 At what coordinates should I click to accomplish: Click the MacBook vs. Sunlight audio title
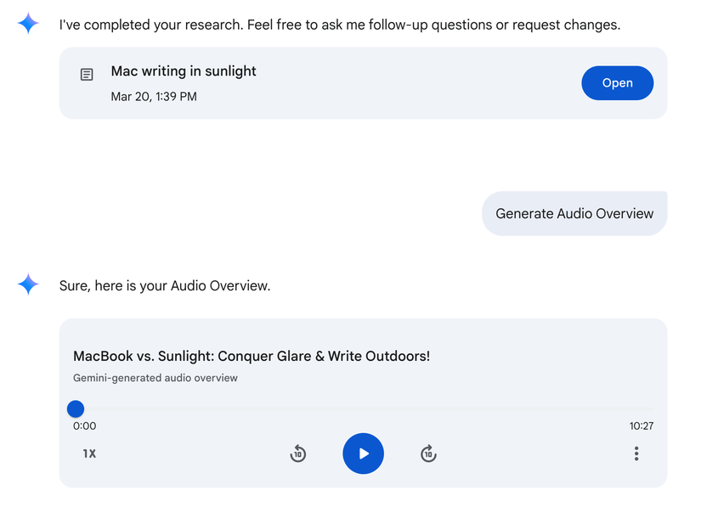click(x=252, y=356)
